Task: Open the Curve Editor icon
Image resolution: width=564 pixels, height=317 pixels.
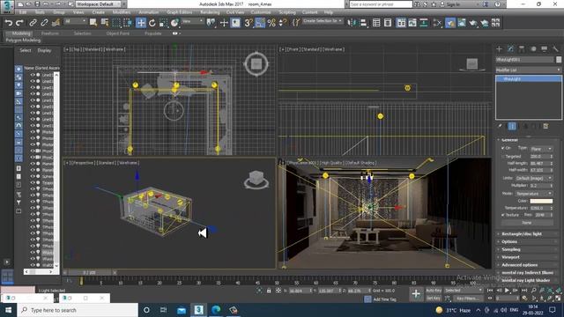Action: (412, 23)
